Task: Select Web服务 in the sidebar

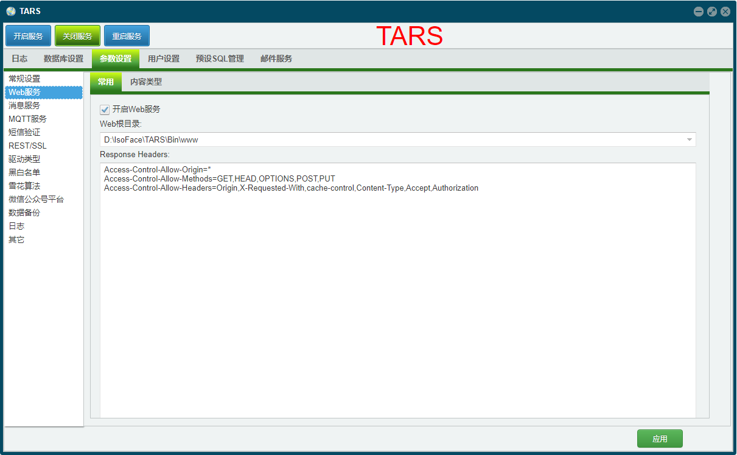Action: (x=44, y=93)
